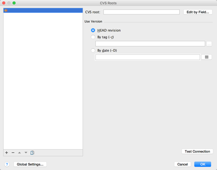The height and width of the screenshot is (170, 217).
Task: Focus the CVS root text field
Action: (141, 12)
